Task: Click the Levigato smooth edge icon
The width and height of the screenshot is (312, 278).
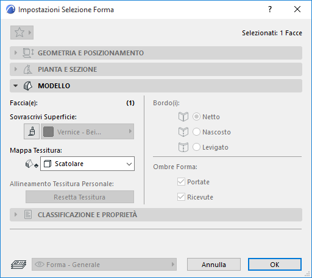Action: [183, 147]
